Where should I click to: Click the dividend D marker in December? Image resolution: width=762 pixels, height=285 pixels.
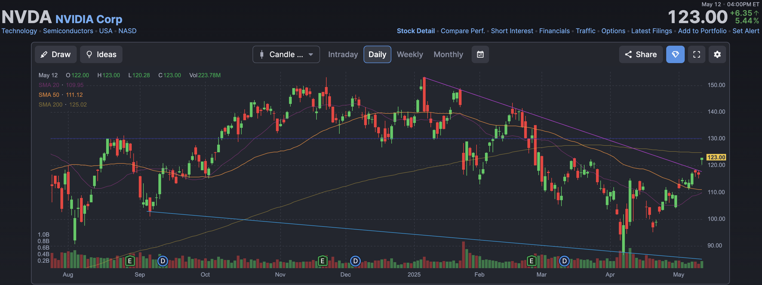click(x=355, y=261)
